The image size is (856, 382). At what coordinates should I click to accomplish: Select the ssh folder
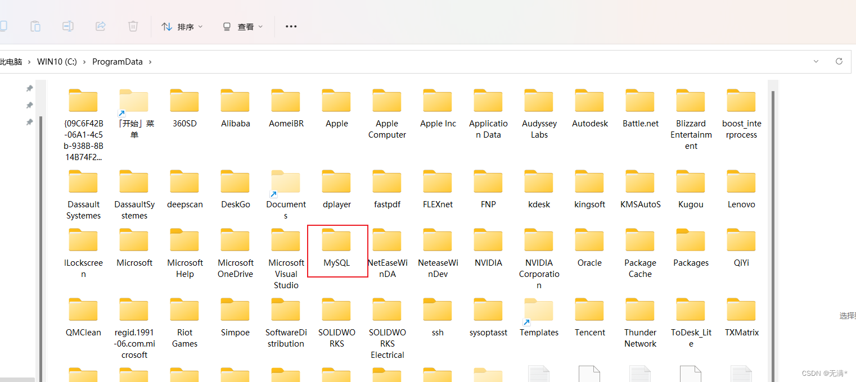tap(438, 317)
